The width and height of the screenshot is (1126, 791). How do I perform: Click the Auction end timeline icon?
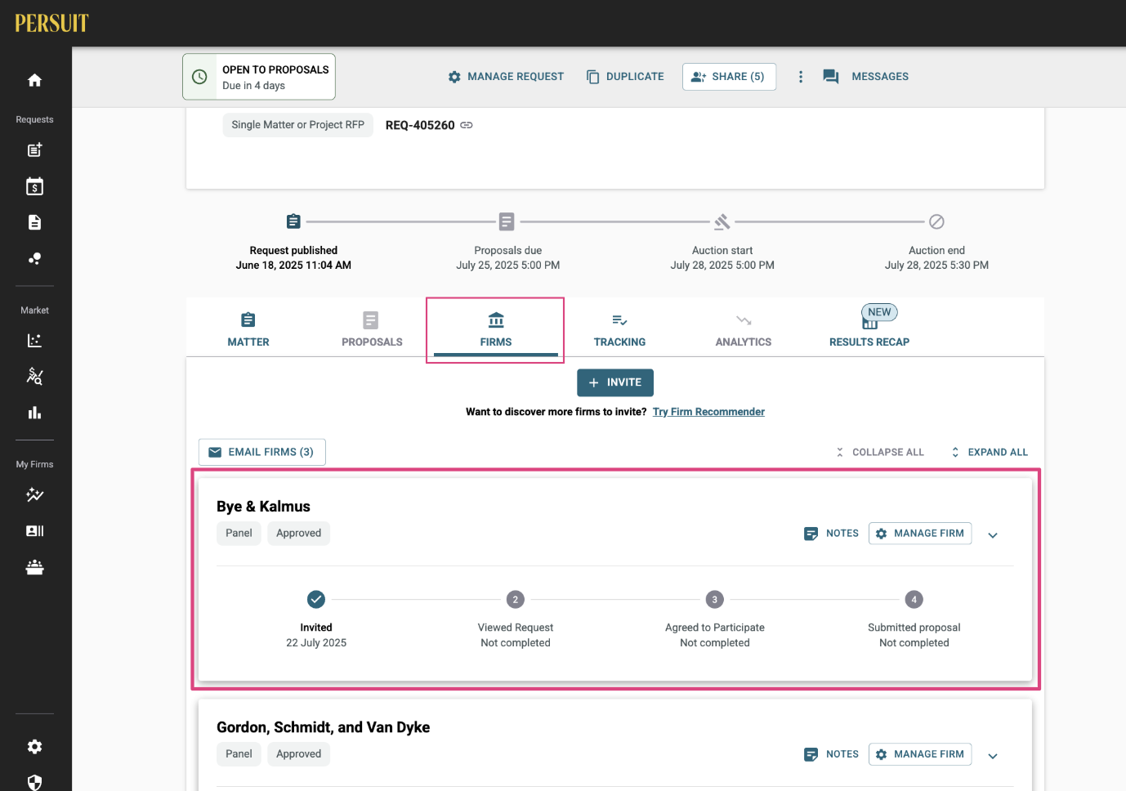pyautogui.click(x=937, y=221)
